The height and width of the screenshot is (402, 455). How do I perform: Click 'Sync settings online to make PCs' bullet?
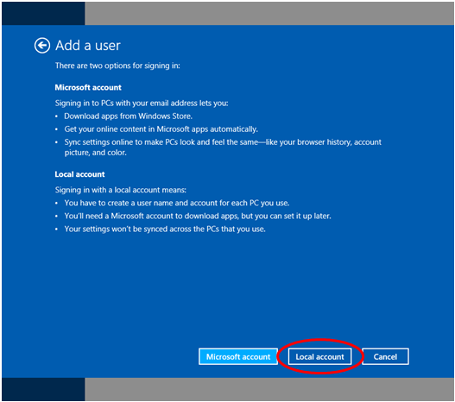223,148
